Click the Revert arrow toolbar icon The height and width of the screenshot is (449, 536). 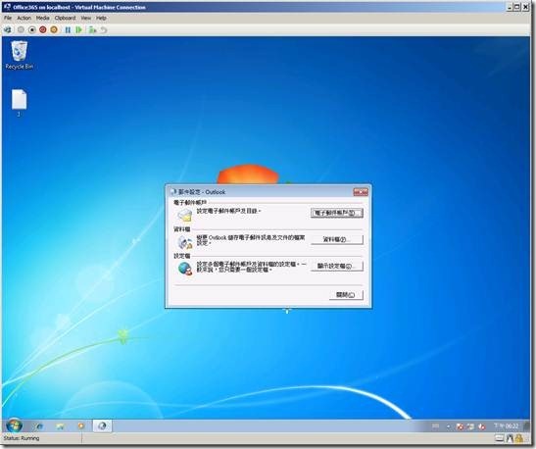point(103,30)
